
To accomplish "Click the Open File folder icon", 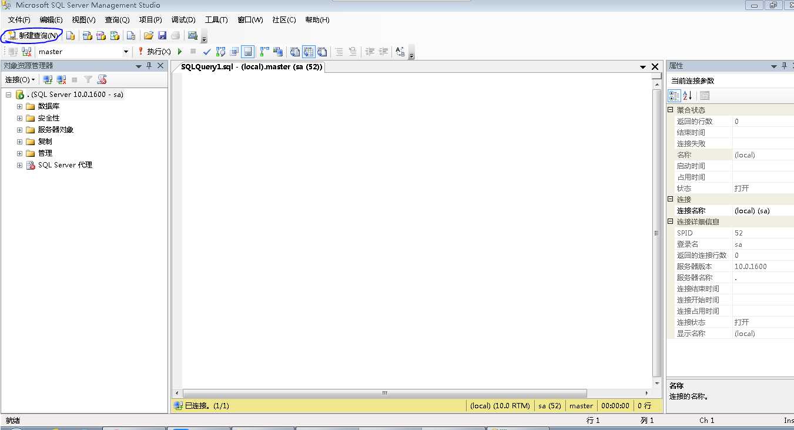I will point(149,36).
